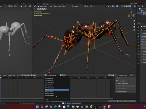The image size is (146, 109).
Task: Toggle X-ray mode in viewport header
Action: (x=122, y=6)
